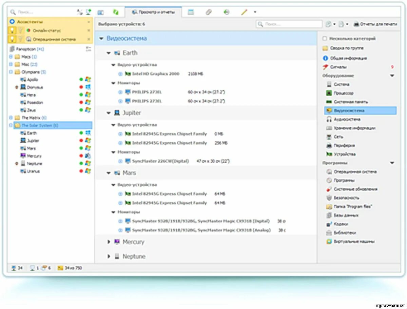Open the Периферия printer icon category
Image resolution: width=407 pixels, height=309 pixels.
coord(329,146)
